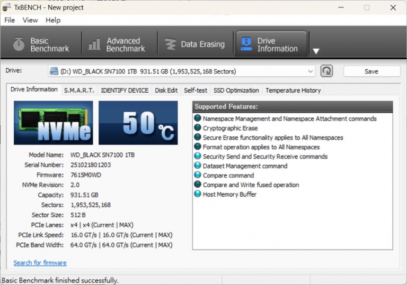Click the Save button

coord(371,71)
